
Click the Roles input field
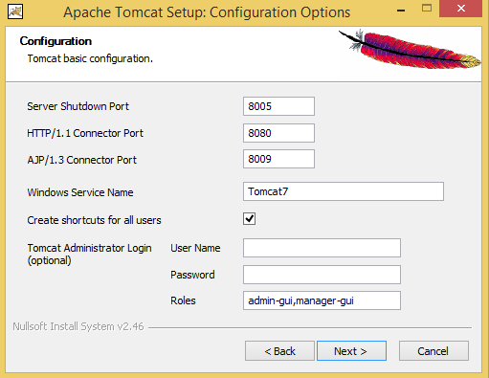322,300
